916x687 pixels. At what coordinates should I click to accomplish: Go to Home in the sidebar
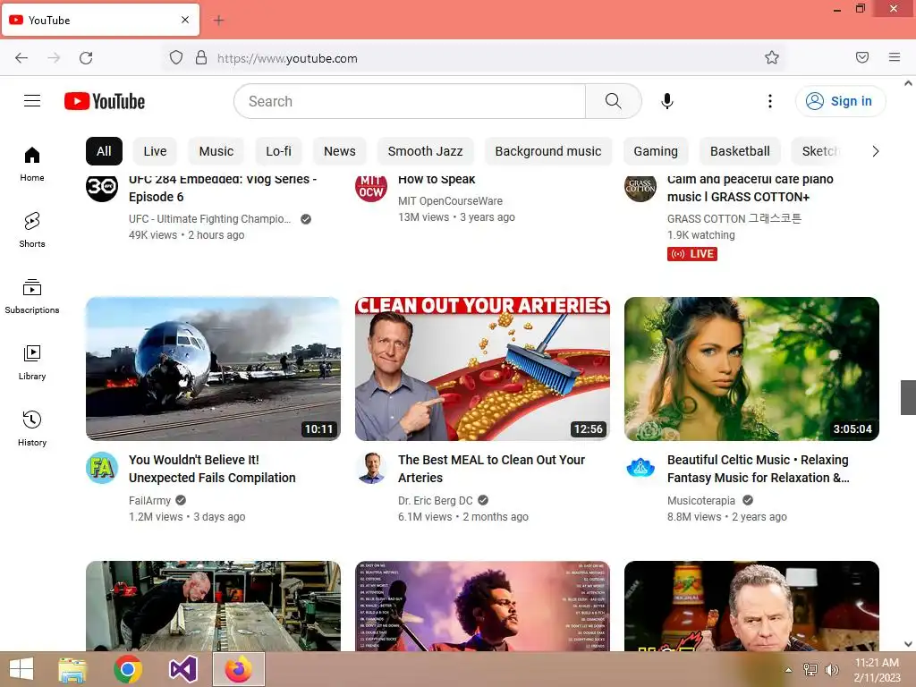click(x=32, y=164)
